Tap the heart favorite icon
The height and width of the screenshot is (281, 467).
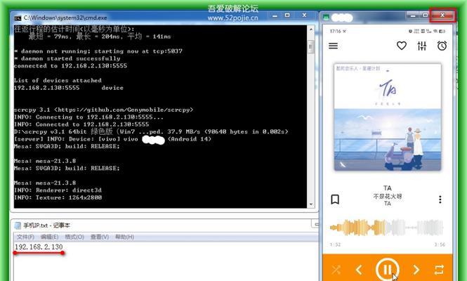click(402, 46)
